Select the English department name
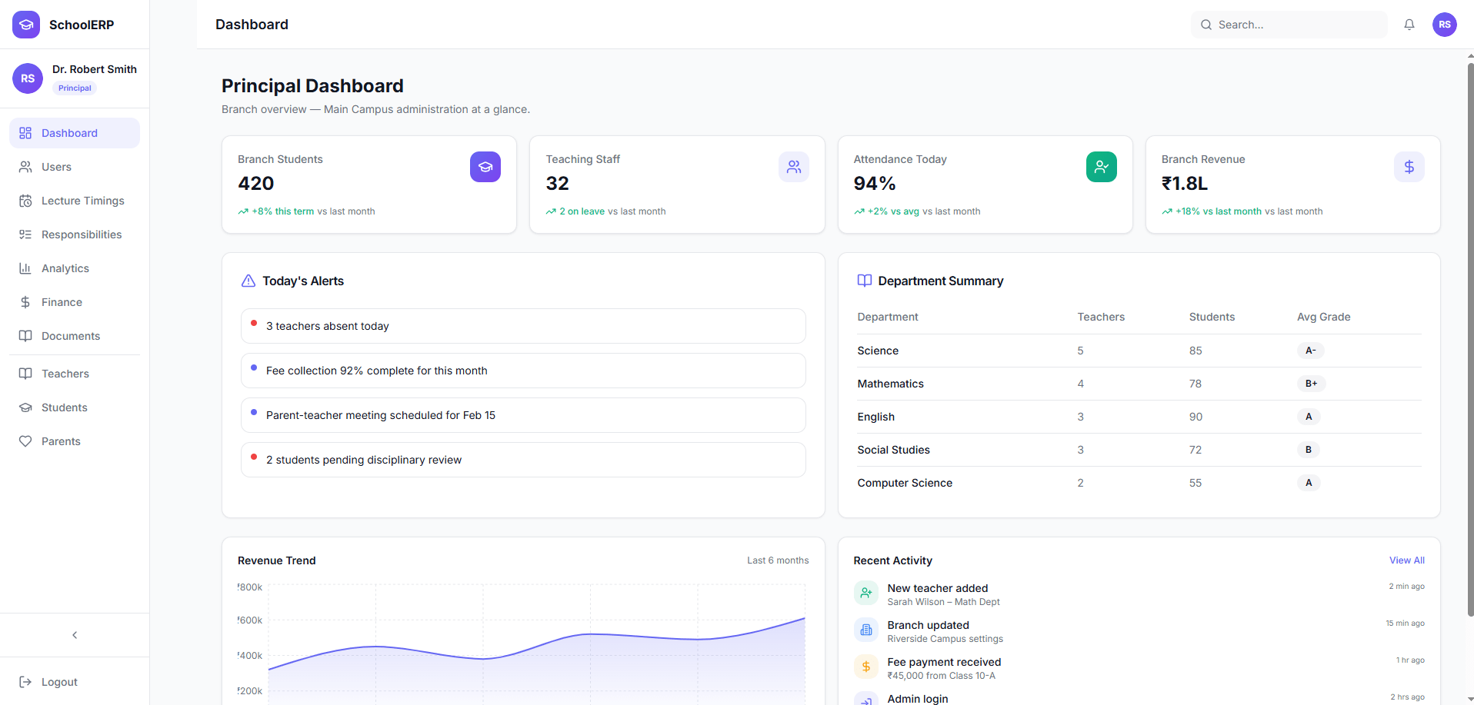This screenshot has width=1474, height=705. [x=876, y=417]
